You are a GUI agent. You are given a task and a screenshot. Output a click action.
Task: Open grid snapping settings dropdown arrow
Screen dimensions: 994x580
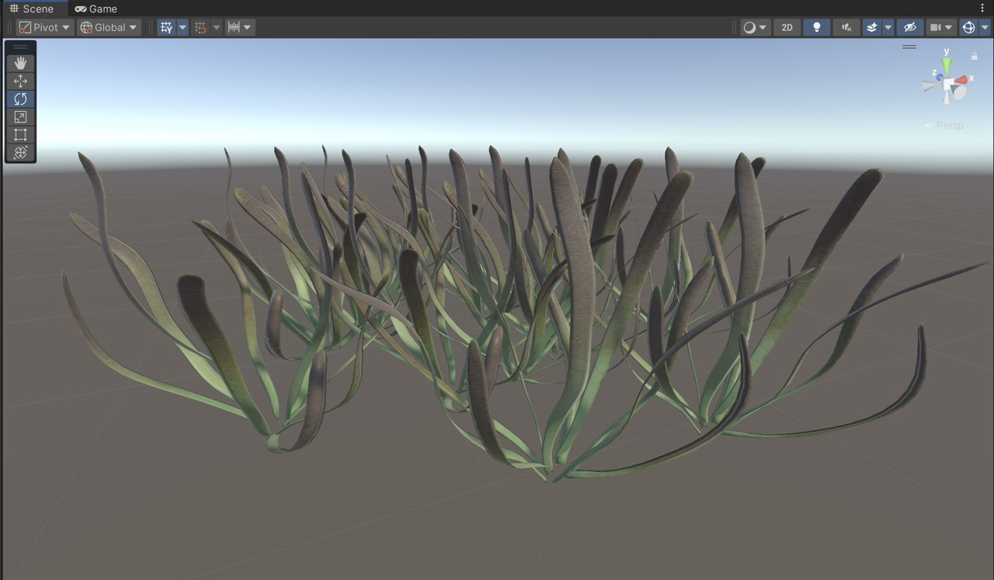[x=217, y=27]
